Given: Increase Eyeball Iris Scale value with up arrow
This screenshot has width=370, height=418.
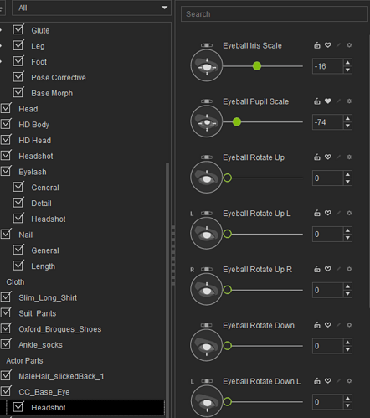Looking at the screenshot, I should point(347,63).
